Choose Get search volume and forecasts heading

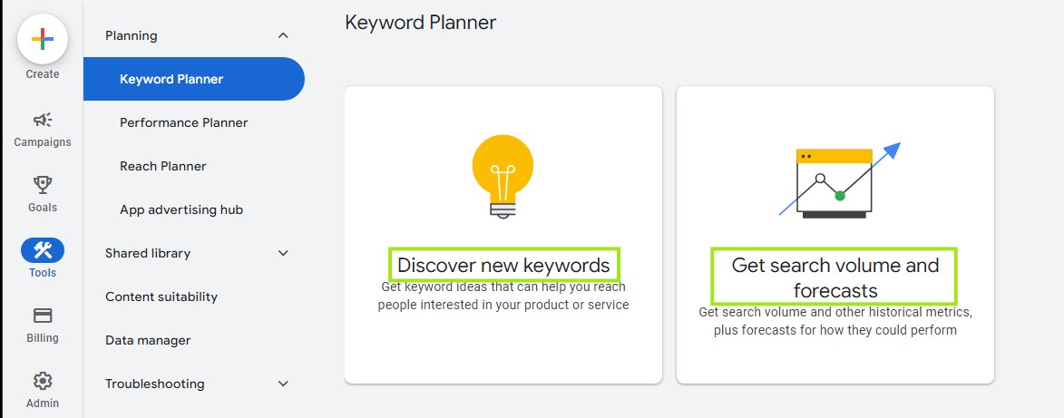click(x=835, y=277)
